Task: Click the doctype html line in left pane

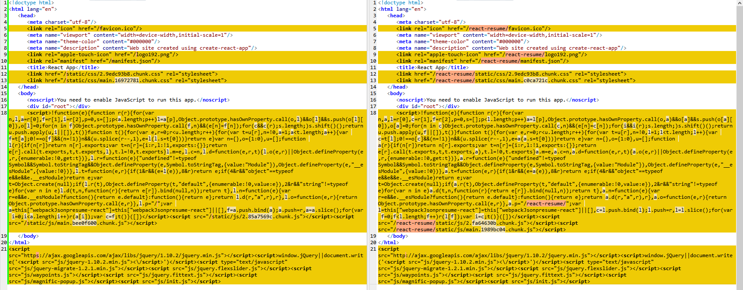Action: (x=31, y=3)
